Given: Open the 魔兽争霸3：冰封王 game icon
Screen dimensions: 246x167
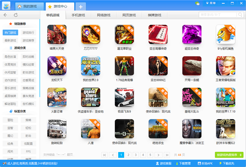Looking at the screenshot, I should (x=192, y=129).
